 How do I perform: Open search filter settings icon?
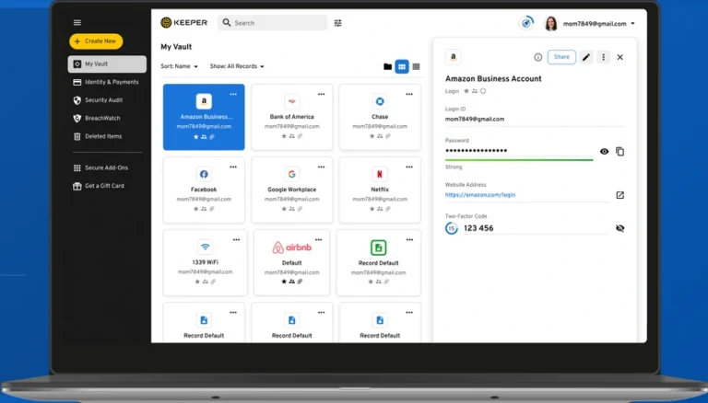coord(337,23)
